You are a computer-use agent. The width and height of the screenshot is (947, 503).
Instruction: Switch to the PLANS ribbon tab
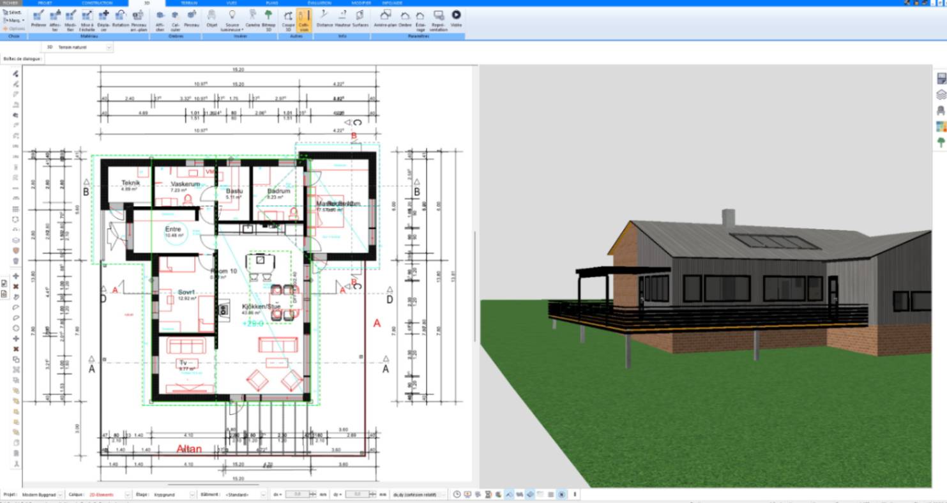pos(272,3)
